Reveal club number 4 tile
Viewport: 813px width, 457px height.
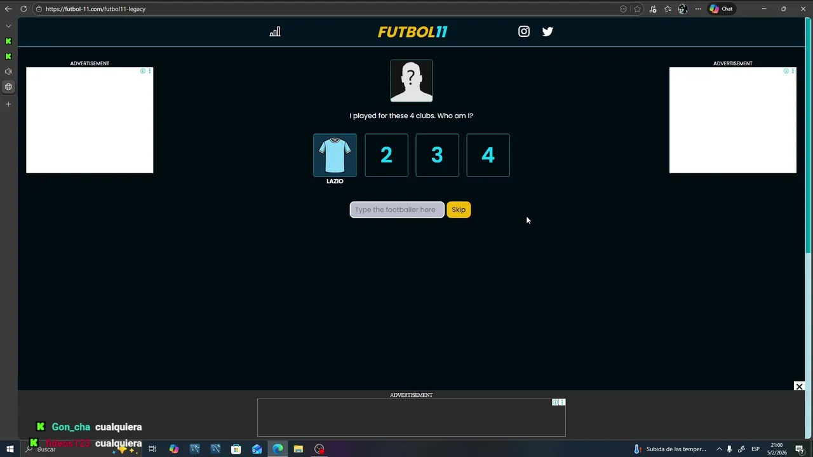pyautogui.click(x=488, y=155)
